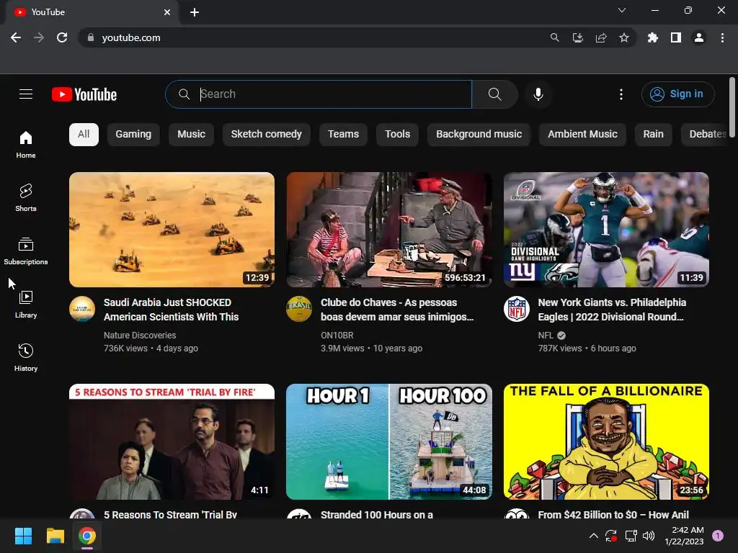Click the YouTube logo

pyautogui.click(x=84, y=94)
